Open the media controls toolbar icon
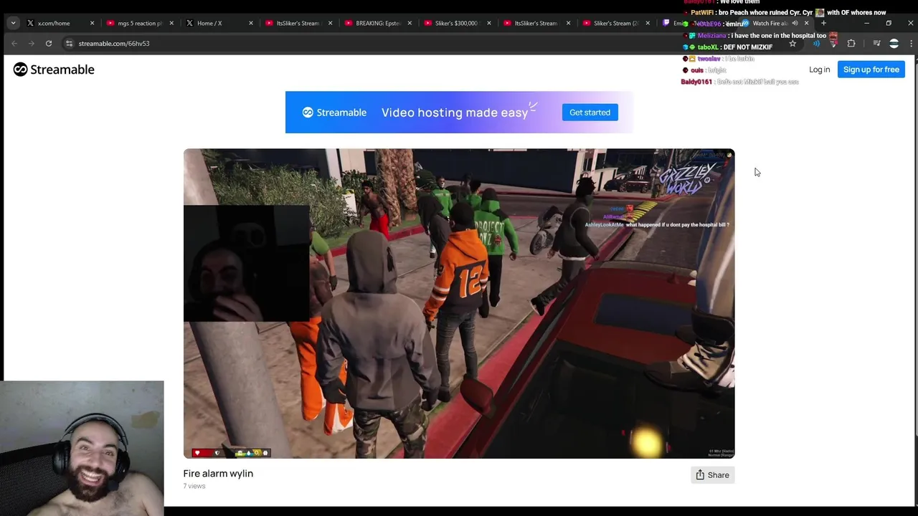The width and height of the screenshot is (918, 516). [x=876, y=43]
